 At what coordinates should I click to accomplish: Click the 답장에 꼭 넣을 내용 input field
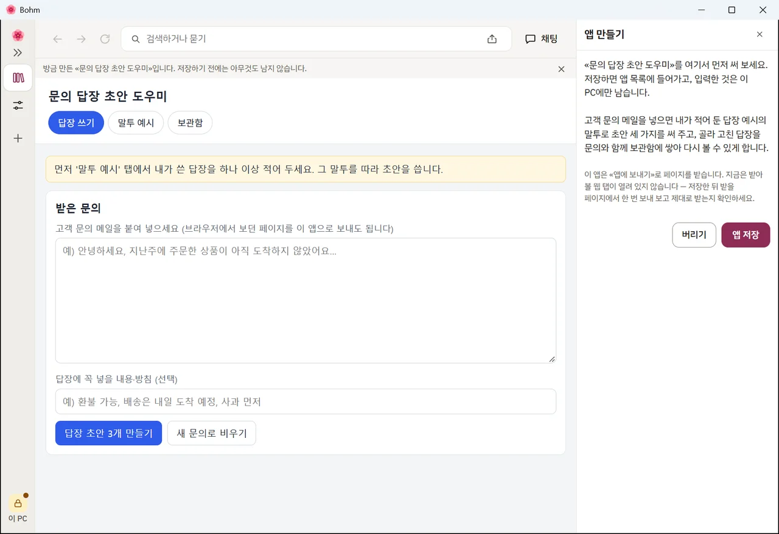click(306, 401)
